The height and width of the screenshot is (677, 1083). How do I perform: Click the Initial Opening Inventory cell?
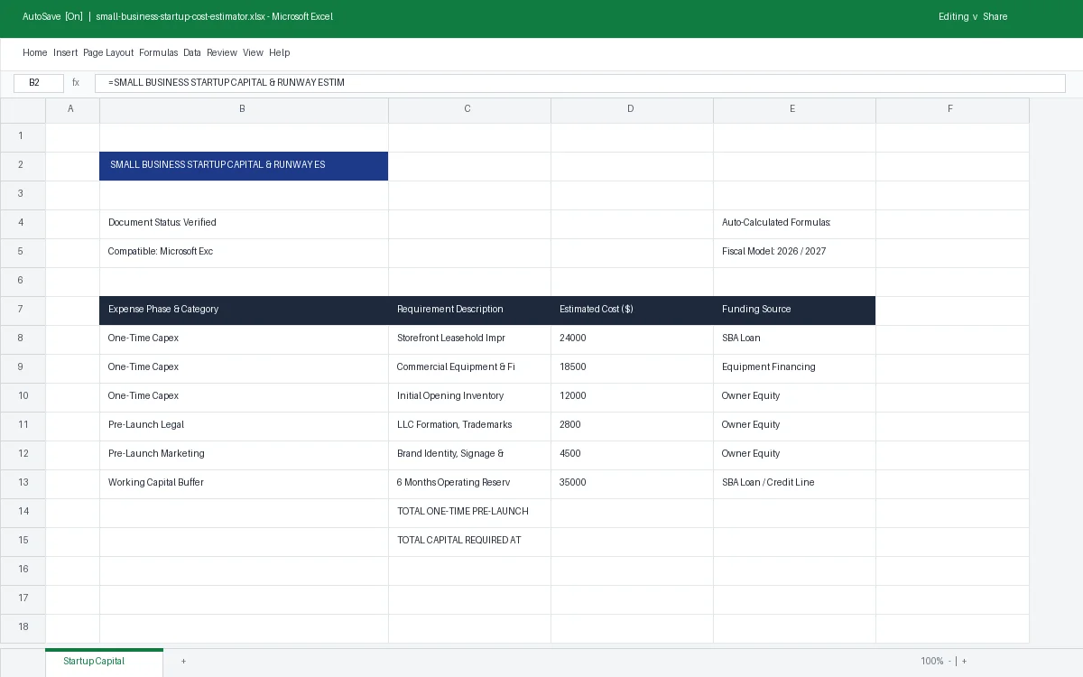click(x=469, y=397)
